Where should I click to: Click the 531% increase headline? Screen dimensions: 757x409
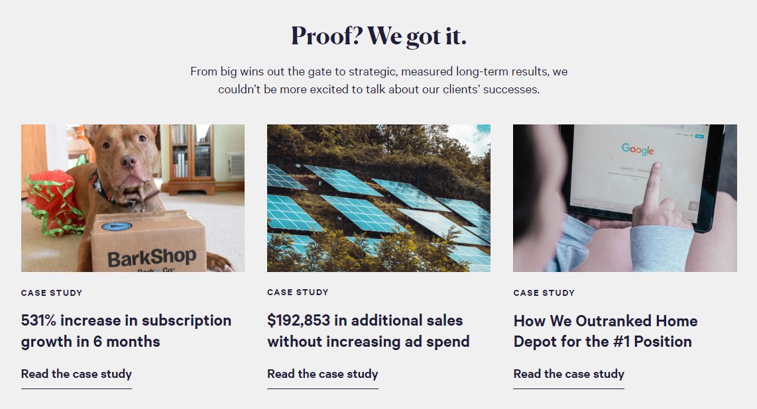point(126,331)
